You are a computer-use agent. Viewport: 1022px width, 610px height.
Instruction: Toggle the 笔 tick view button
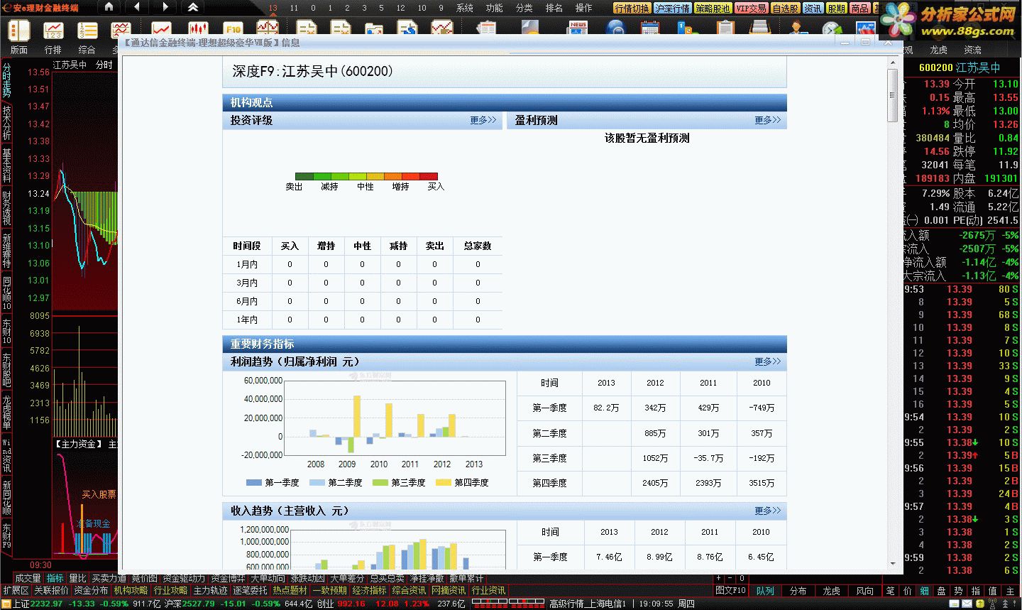pyautogui.click(x=890, y=591)
